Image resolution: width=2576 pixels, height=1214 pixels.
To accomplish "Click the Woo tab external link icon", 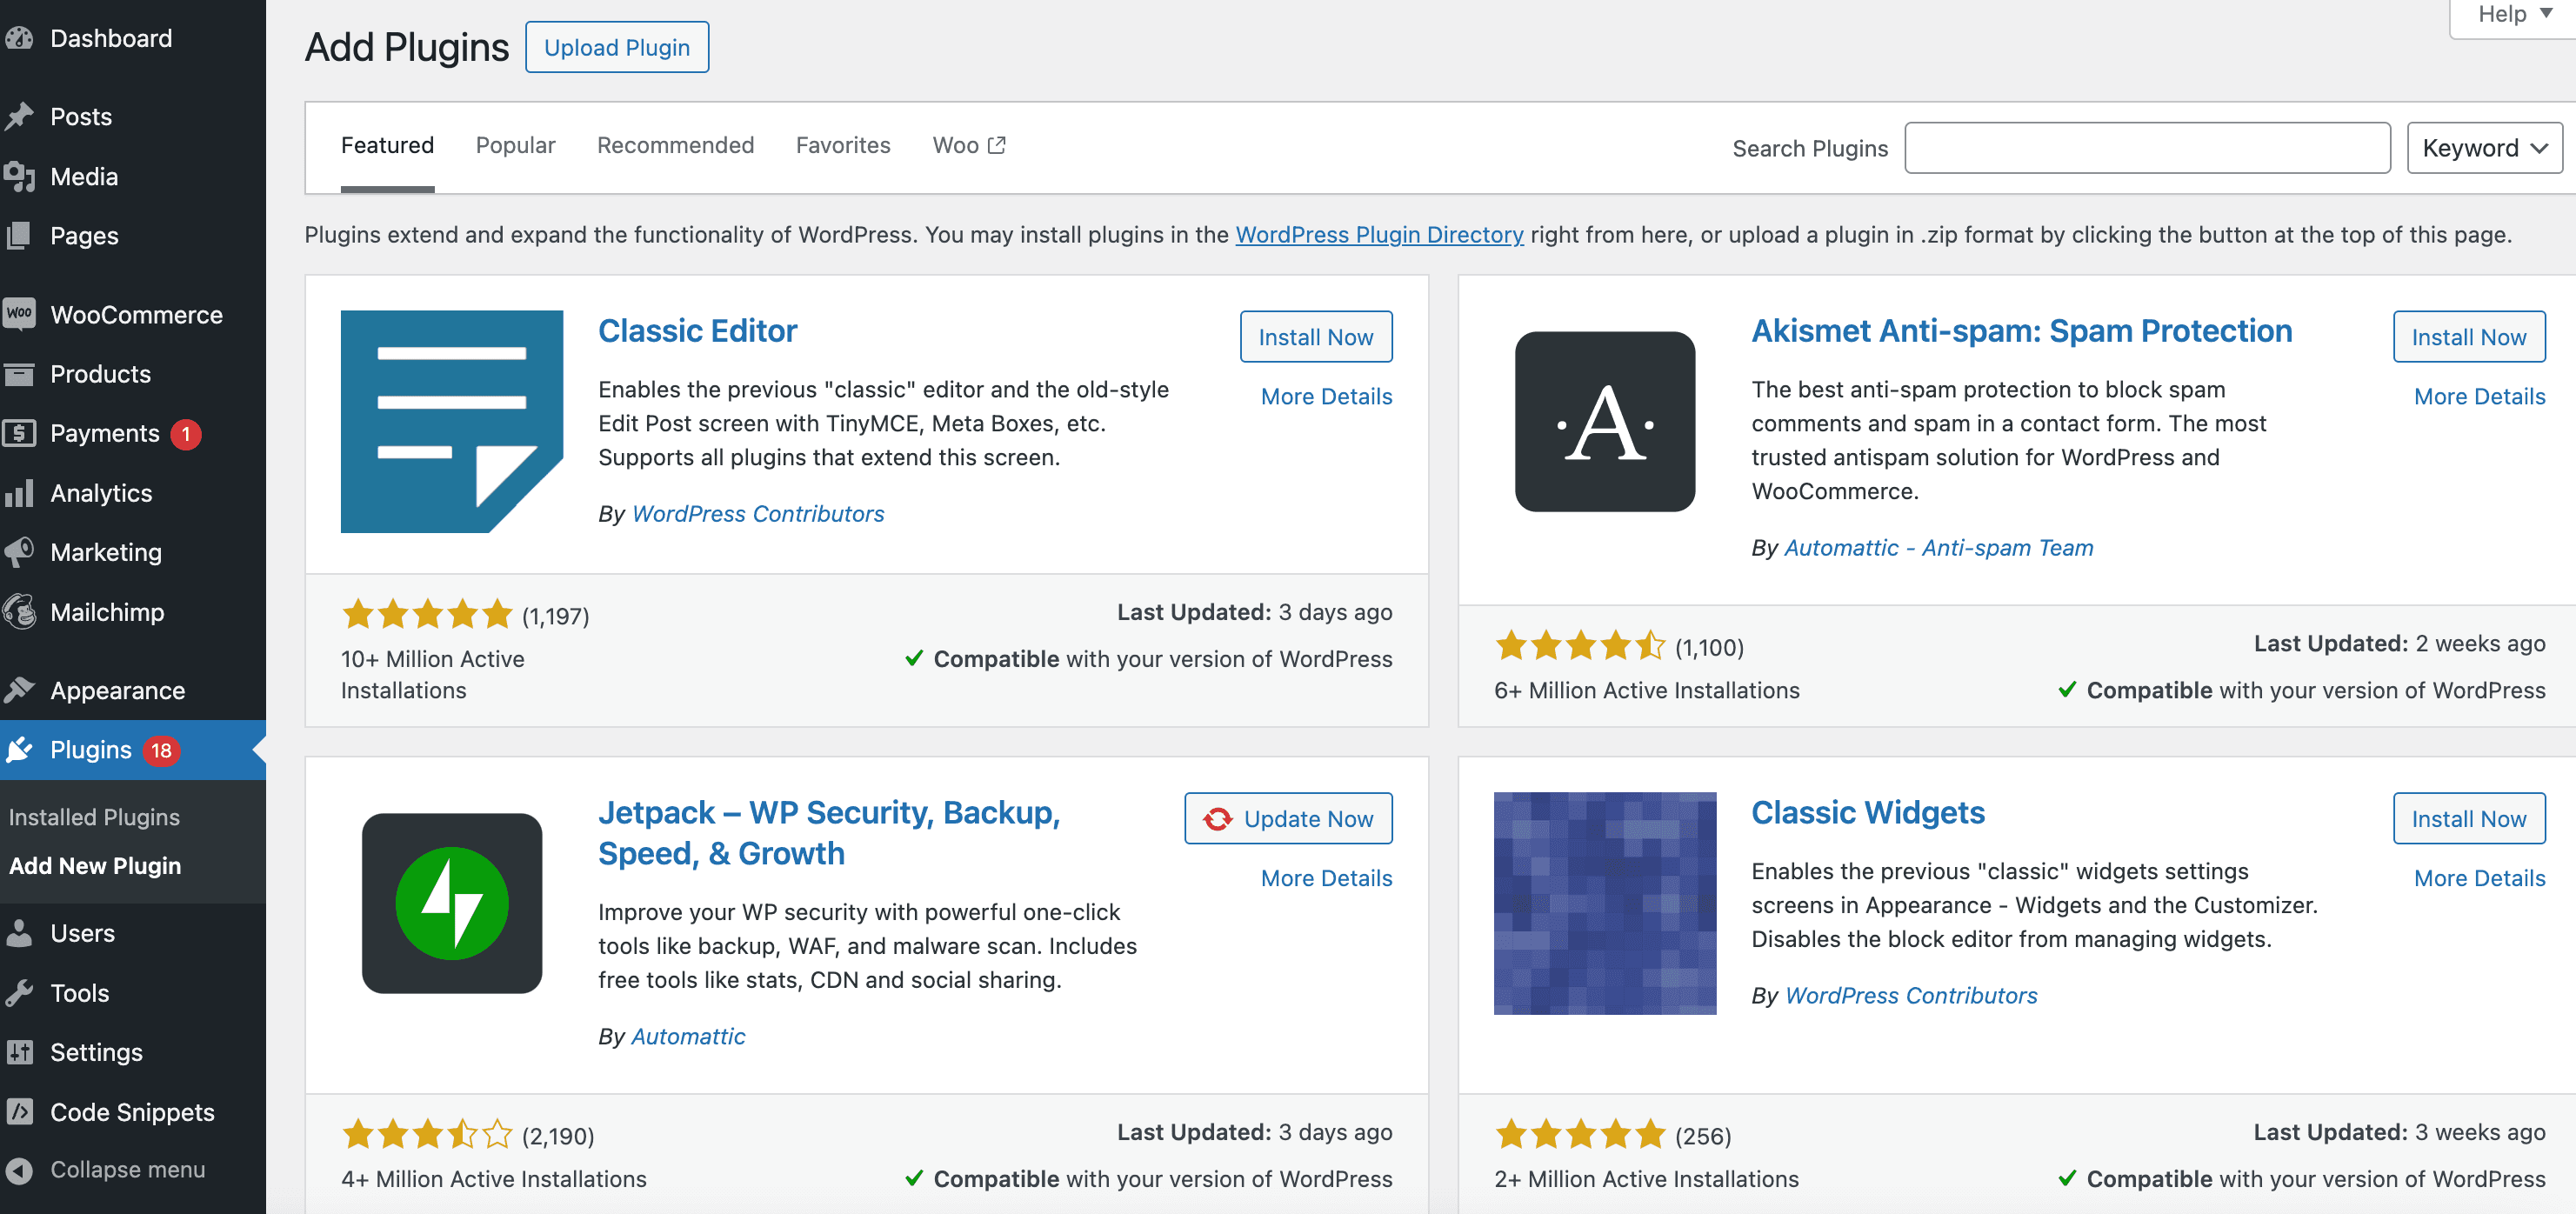I will click(x=996, y=145).
